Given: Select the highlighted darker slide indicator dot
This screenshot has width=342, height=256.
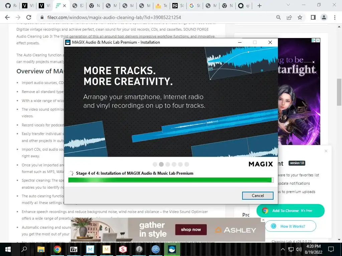Looking at the screenshot, I should [161, 164].
